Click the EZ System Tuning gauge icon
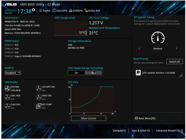 [158, 37]
